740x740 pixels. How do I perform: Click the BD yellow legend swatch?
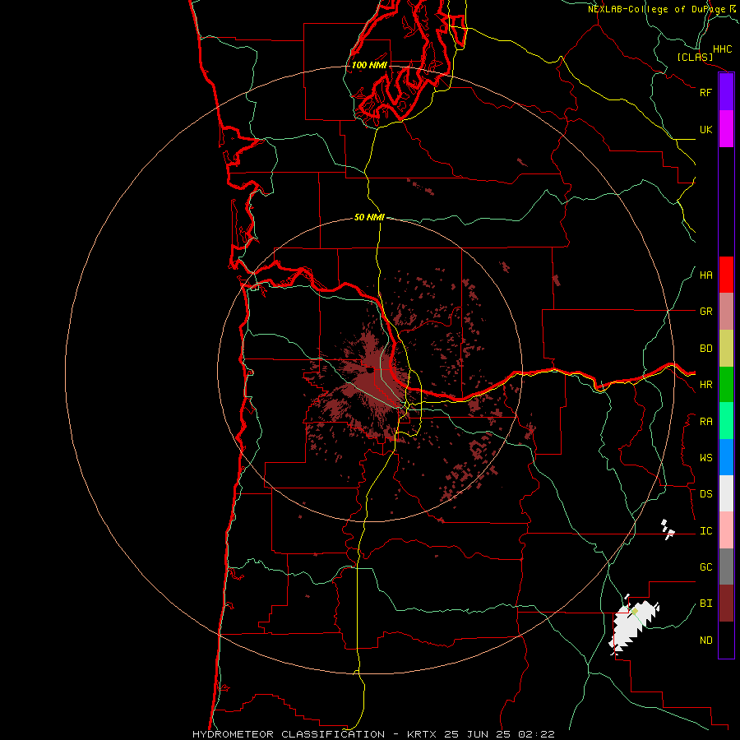pyautogui.click(x=726, y=349)
